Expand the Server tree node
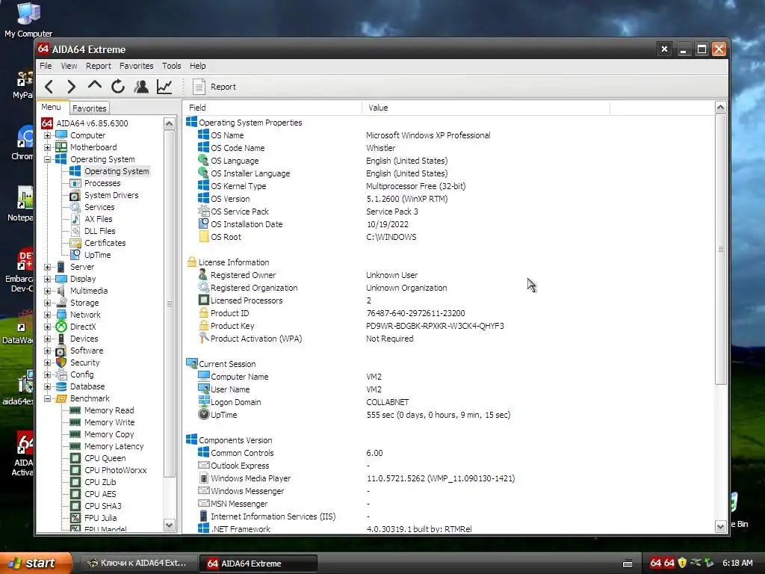The image size is (765, 574). (x=47, y=267)
